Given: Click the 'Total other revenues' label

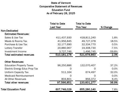Looking at the screenshot, I should [17, 83].
